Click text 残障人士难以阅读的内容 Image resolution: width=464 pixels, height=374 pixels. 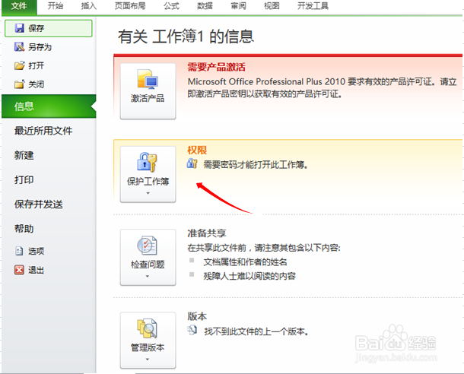pos(249,276)
